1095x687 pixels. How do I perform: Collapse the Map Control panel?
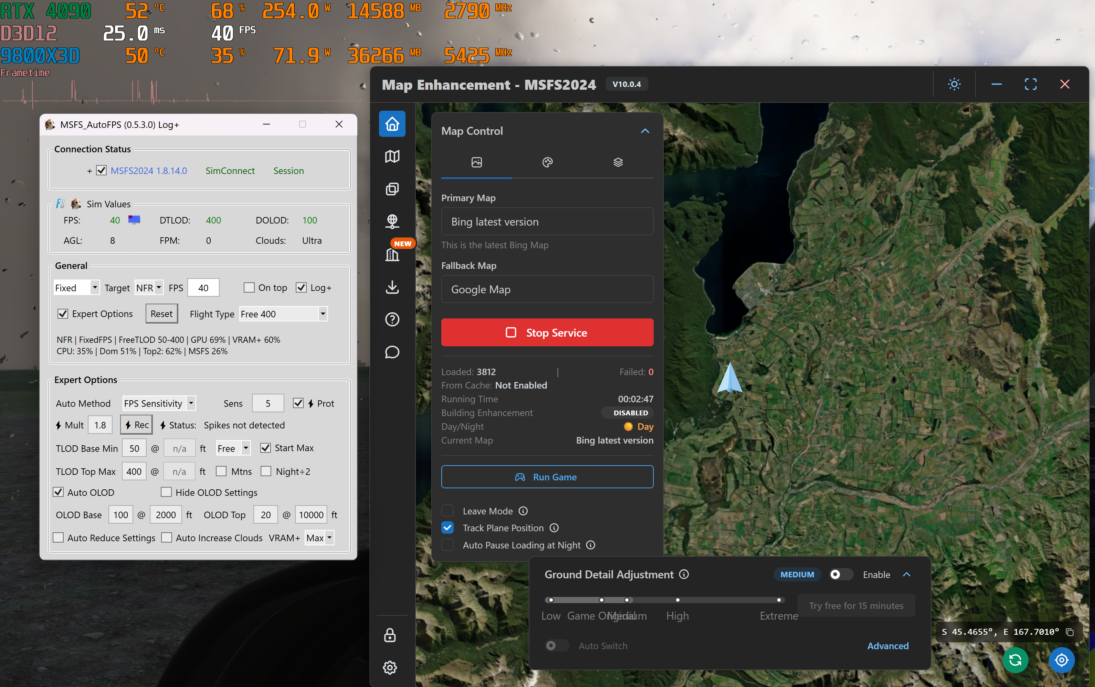coord(645,131)
